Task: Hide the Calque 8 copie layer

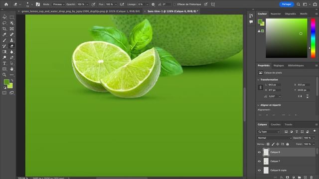Action: (x=259, y=170)
